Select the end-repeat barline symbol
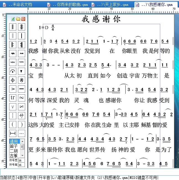Screen dimensions: 179x180 coord(22,45)
